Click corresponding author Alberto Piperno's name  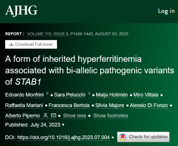(23, 116)
